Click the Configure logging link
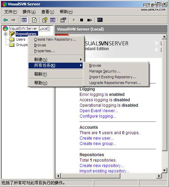 tap(98, 116)
